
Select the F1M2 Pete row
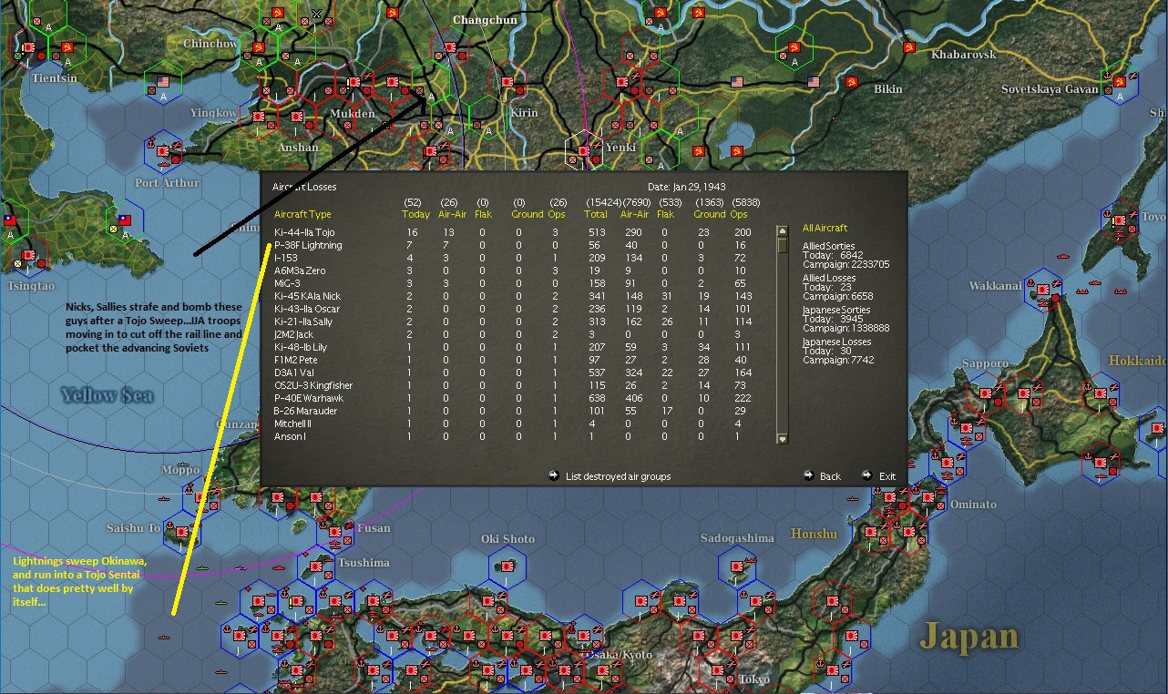(x=514, y=361)
